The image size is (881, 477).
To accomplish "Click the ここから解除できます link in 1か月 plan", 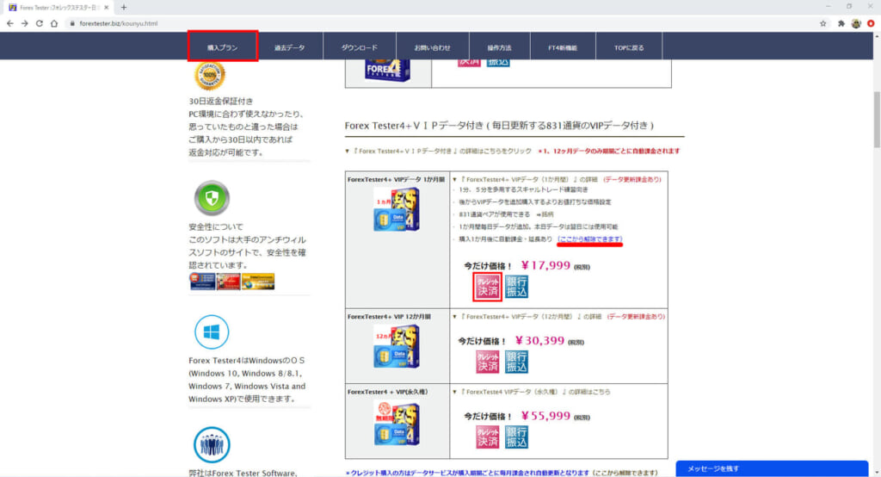I will tap(590, 239).
